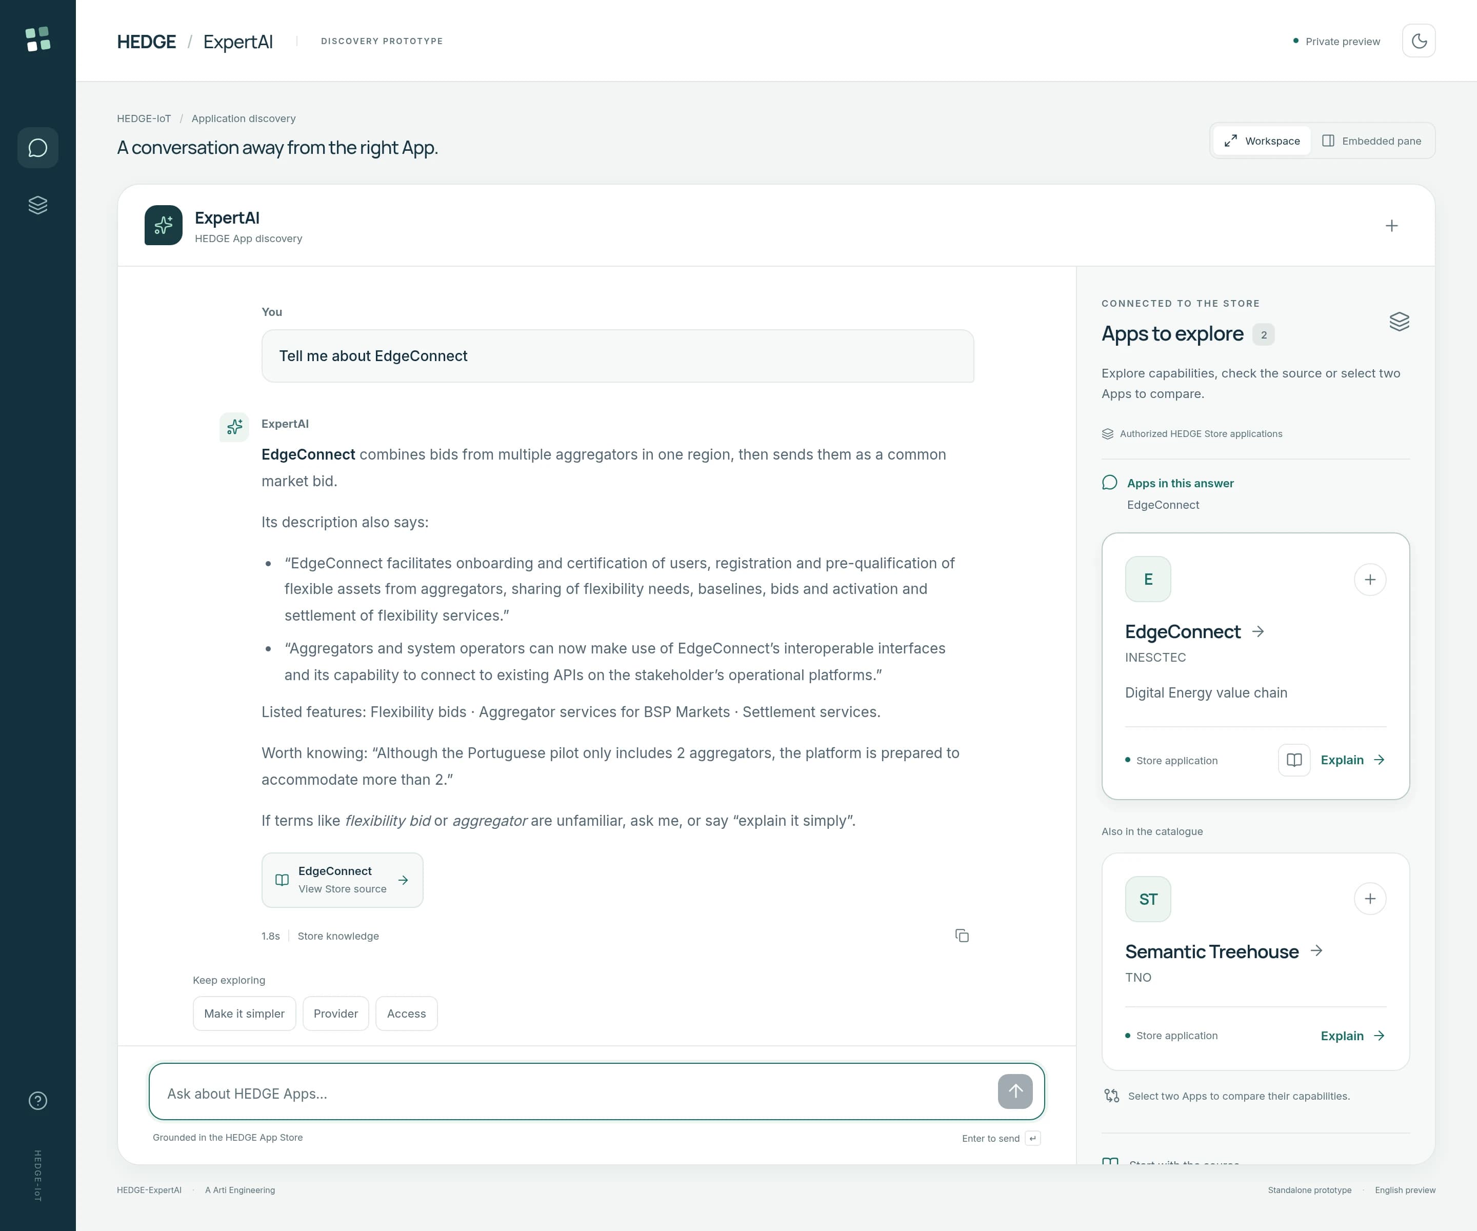The width and height of the screenshot is (1477, 1231).
Task: Click the layers icon beside Apps to explore
Action: pos(1399,322)
